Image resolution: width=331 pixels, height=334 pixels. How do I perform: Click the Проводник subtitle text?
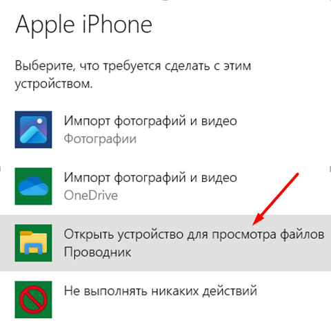[x=97, y=252]
